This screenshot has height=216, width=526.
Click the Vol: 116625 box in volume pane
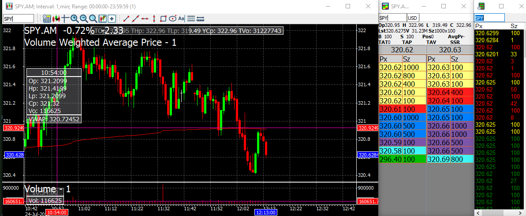tap(45, 201)
